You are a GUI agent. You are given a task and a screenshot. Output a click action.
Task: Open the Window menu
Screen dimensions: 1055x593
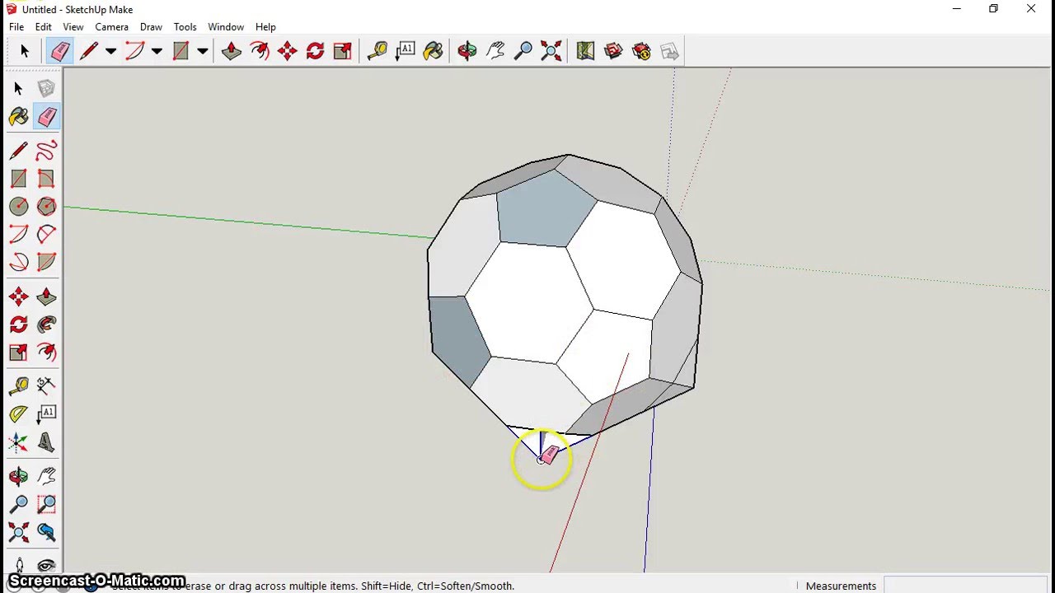coord(226,26)
